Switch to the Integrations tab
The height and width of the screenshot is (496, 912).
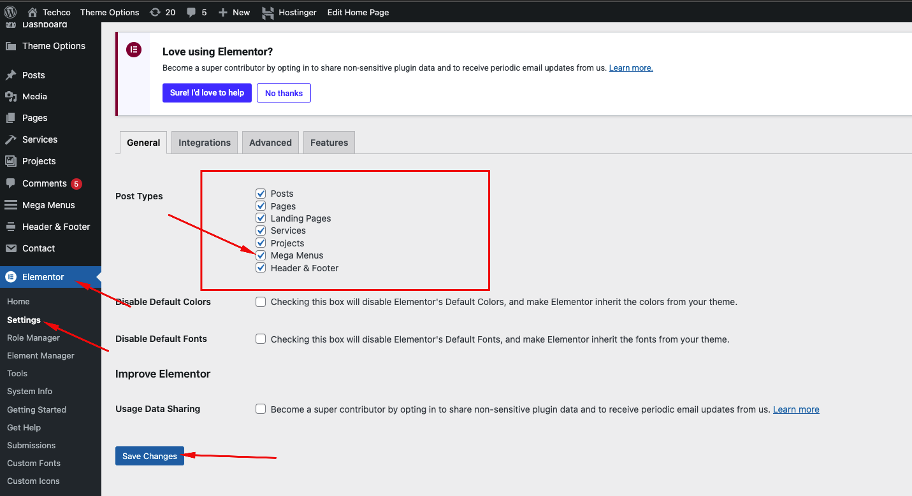(x=205, y=143)
